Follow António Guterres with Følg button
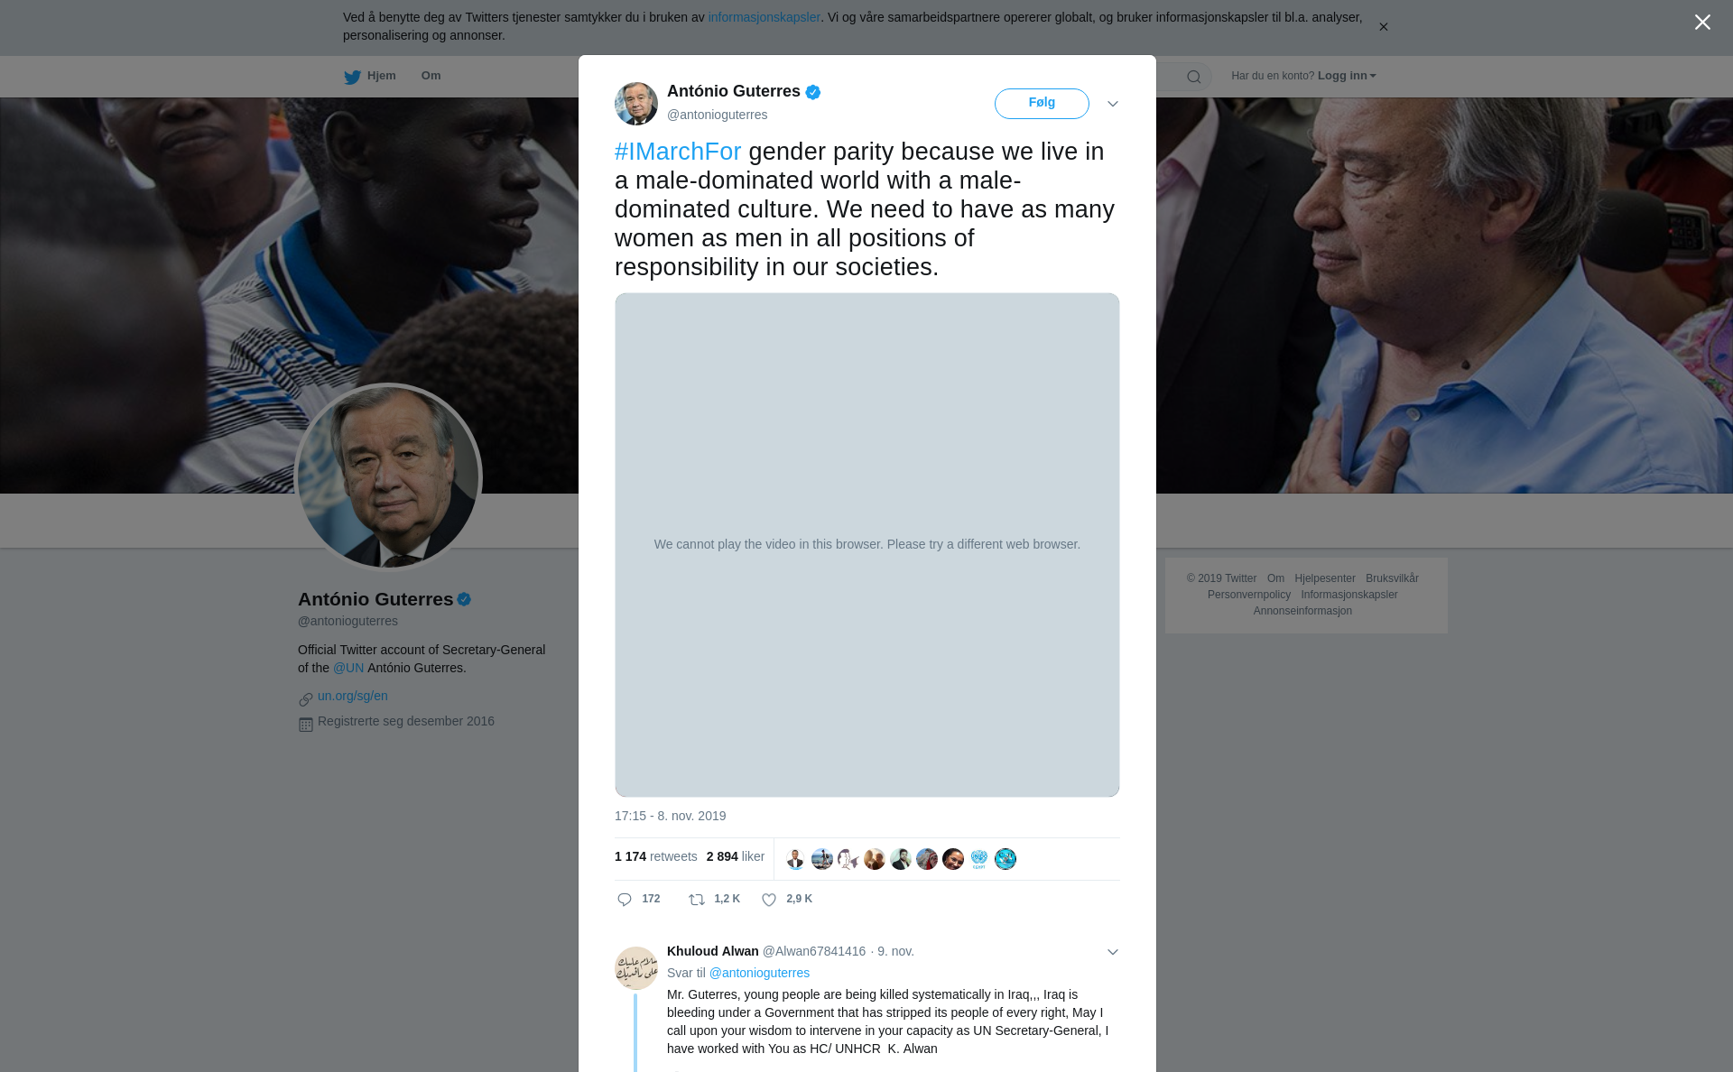Screen dimensions: 1733x1072 point(1042,104)
